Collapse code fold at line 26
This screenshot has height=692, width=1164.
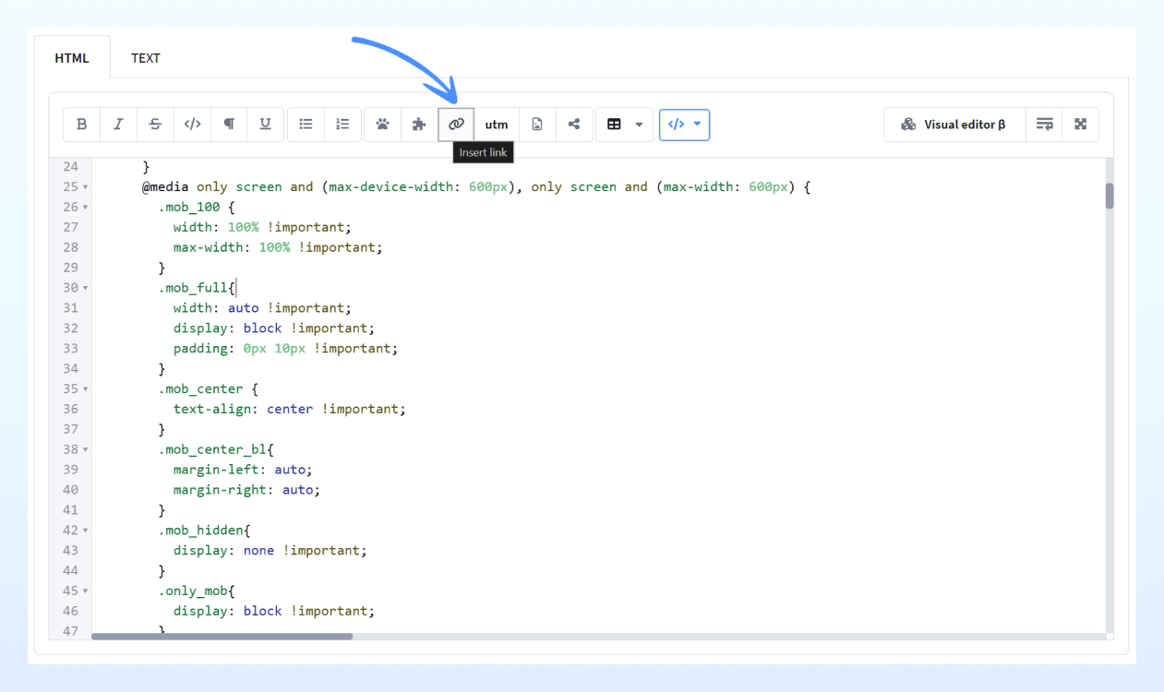pyautogui.click(x=86, y=208)
